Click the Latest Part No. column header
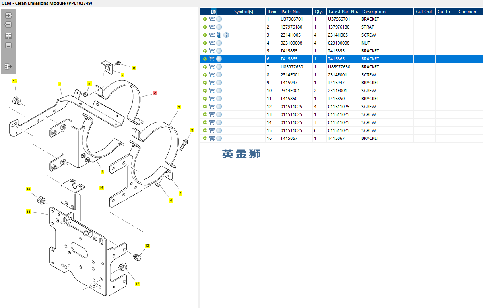483x308 pixels. click(x=343, y=12)
